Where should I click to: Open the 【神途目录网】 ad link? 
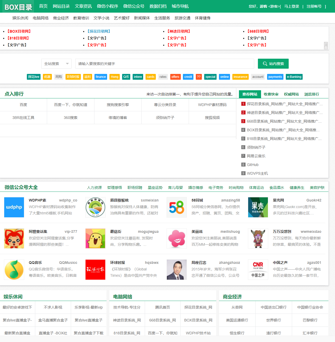coord(179,31)
